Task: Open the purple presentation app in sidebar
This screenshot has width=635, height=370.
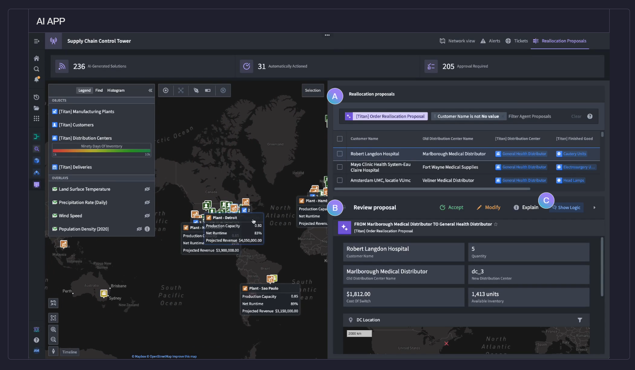Action: [x=37, y=185]
